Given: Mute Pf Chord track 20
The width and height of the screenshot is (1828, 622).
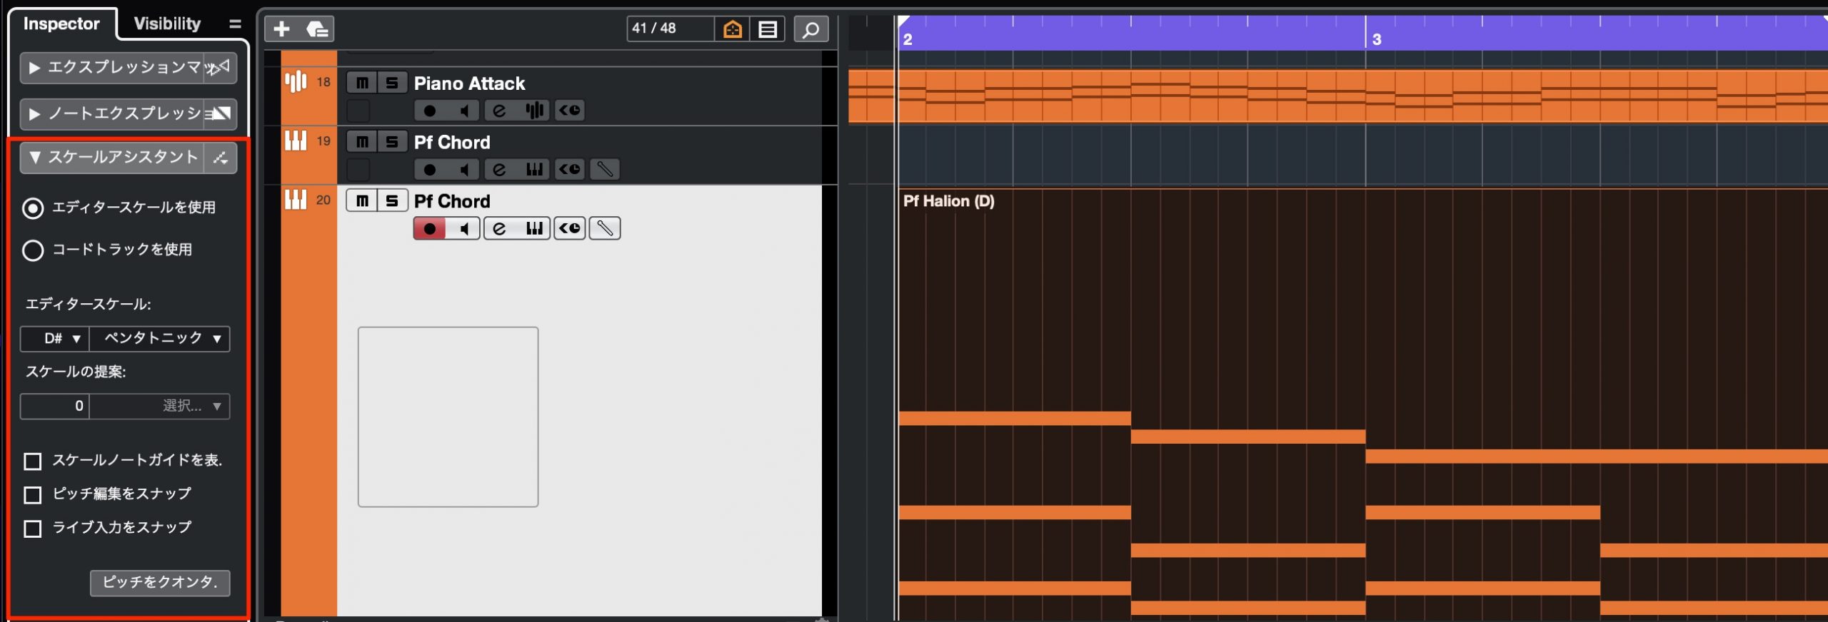Looking at the screenshot, I should tap(362, 200).
